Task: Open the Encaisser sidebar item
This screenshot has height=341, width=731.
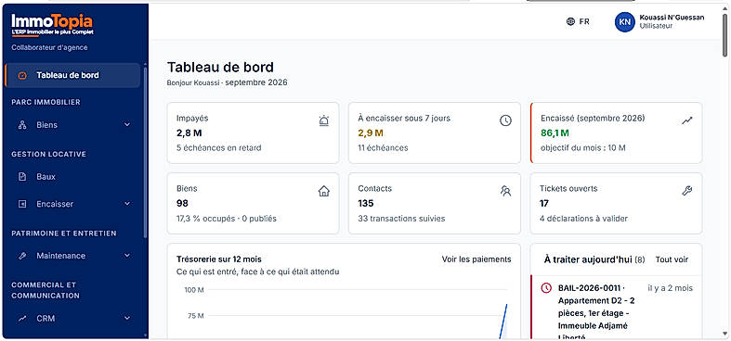Action: pos(72,204)
